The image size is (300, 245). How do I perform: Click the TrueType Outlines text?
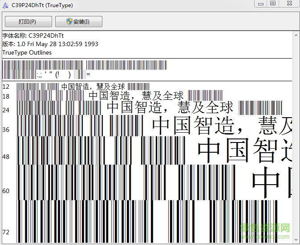(x=27, y=52)
